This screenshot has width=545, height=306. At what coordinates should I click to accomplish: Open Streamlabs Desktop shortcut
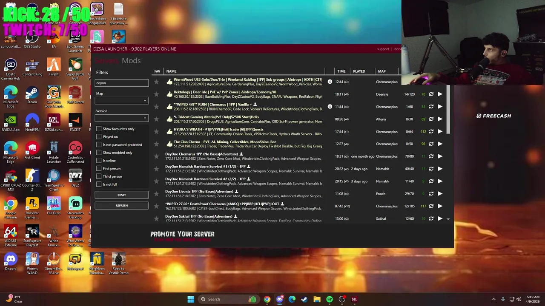[x=75, y=208]
